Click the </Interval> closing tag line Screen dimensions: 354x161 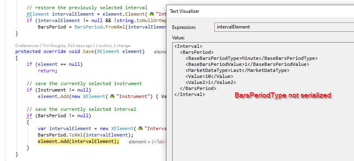[189, 94]
